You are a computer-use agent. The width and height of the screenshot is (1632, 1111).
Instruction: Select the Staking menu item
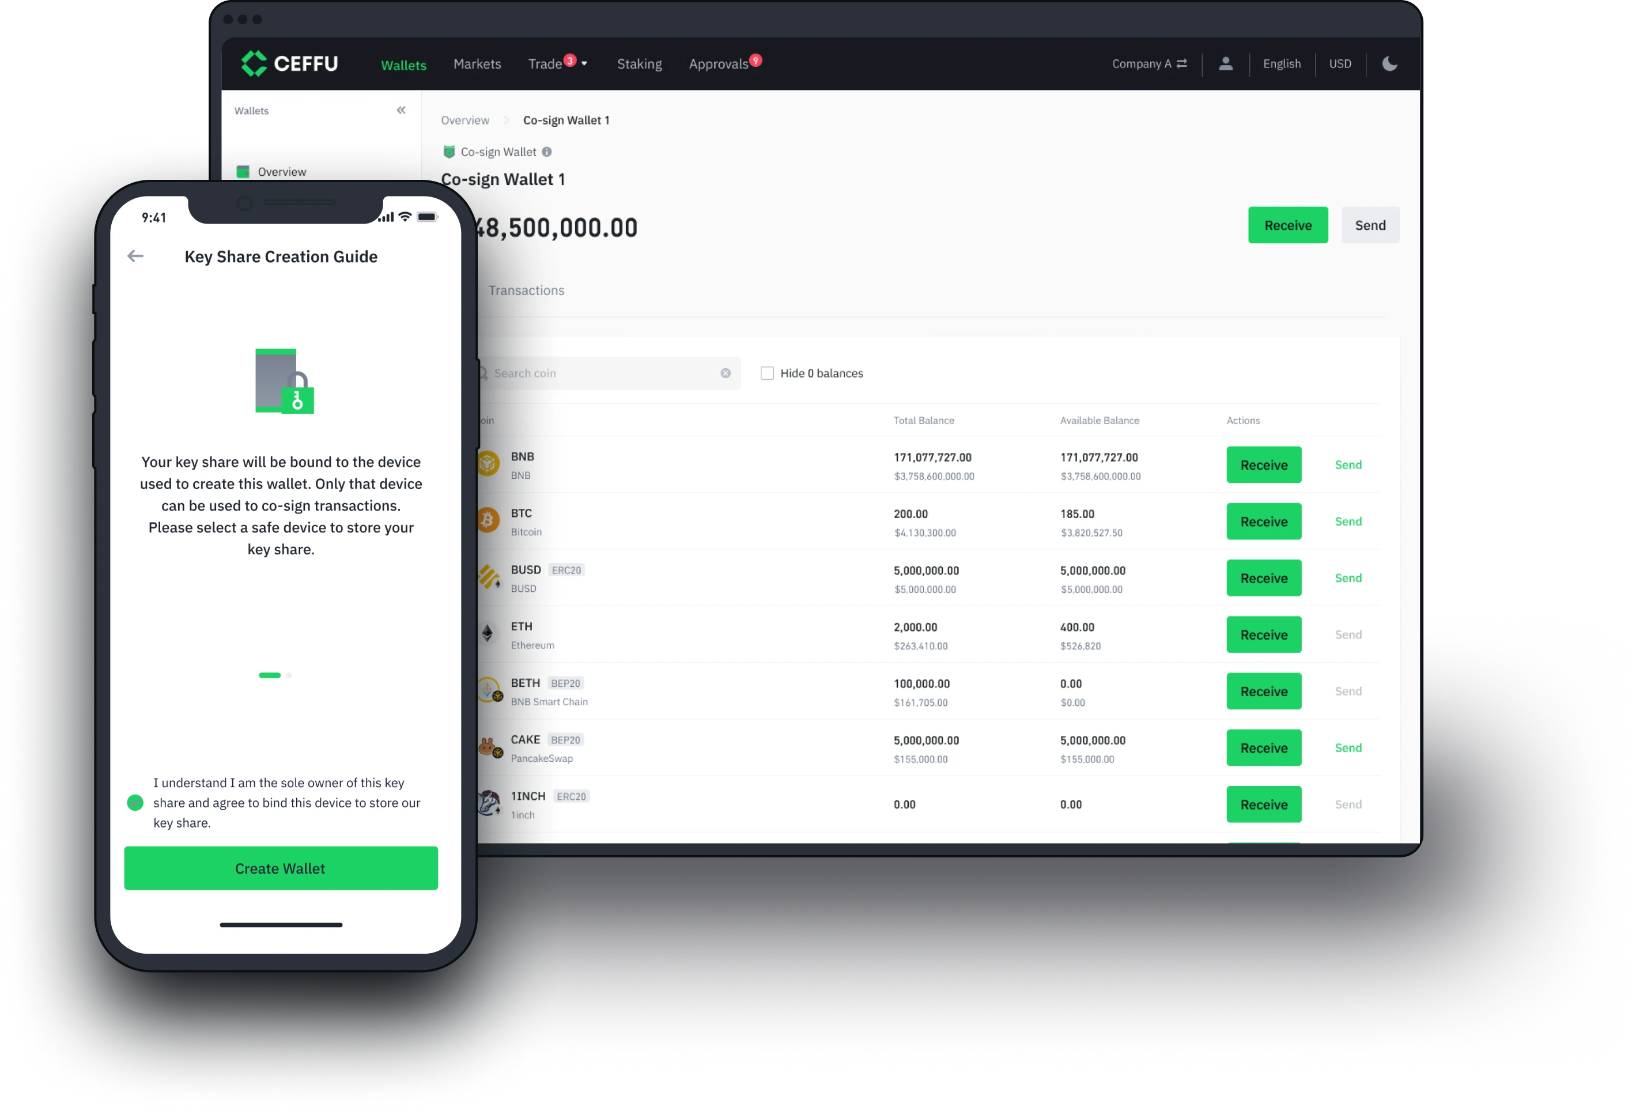click(639, 63)
